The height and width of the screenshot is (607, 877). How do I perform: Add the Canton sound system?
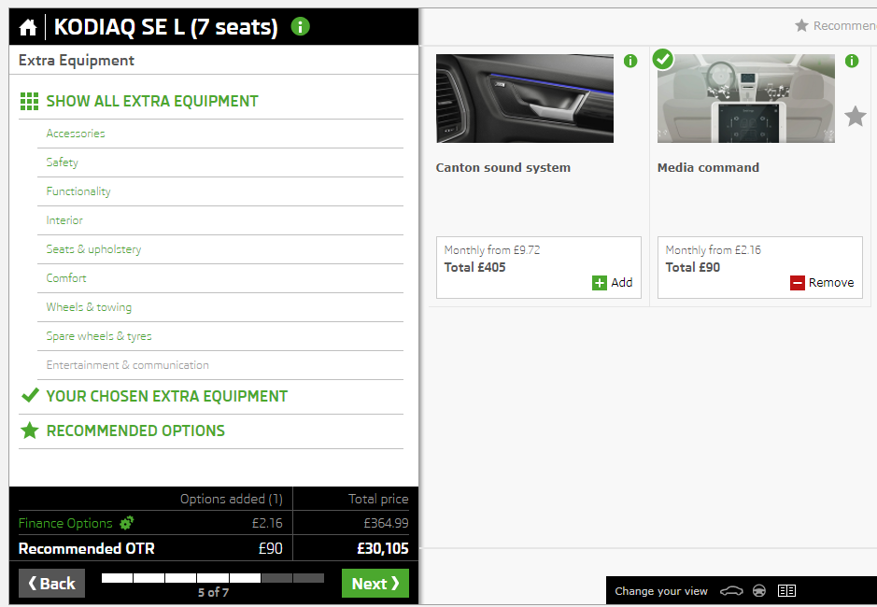(x=613, y=283)
